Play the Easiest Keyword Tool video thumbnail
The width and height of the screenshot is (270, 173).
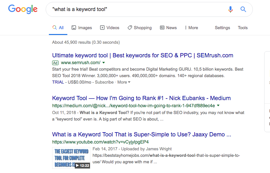71,158
